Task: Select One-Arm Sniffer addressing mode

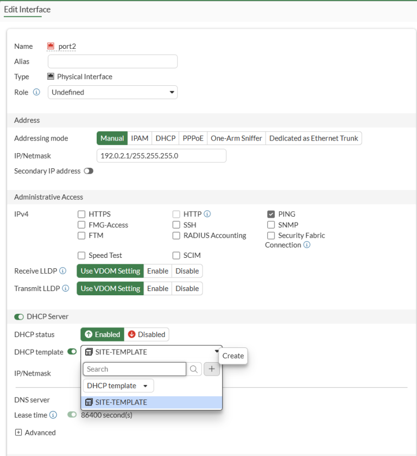Action: point(236,138)
